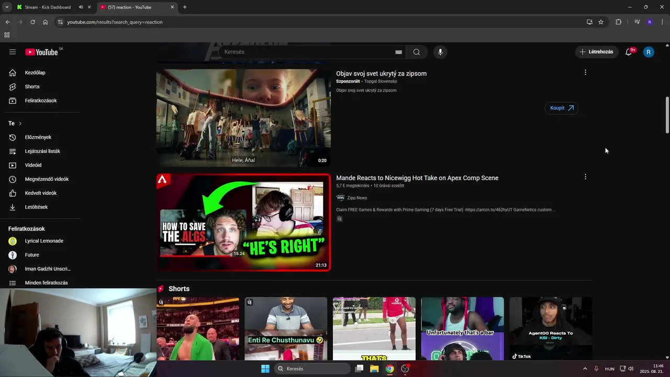The height and width of the screenshot is (377, 670).
Task: Click the browser address bar
Action: [x=319, y=22]
